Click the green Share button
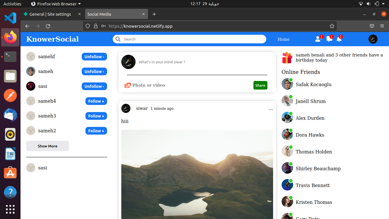This screenshot has width=389, height=219. 260,85
